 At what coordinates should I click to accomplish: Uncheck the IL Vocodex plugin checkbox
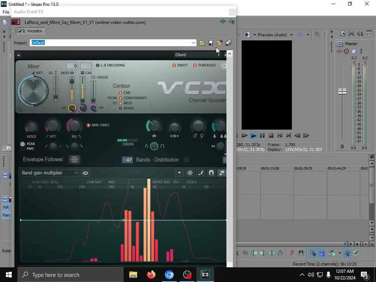coord(20,31)
